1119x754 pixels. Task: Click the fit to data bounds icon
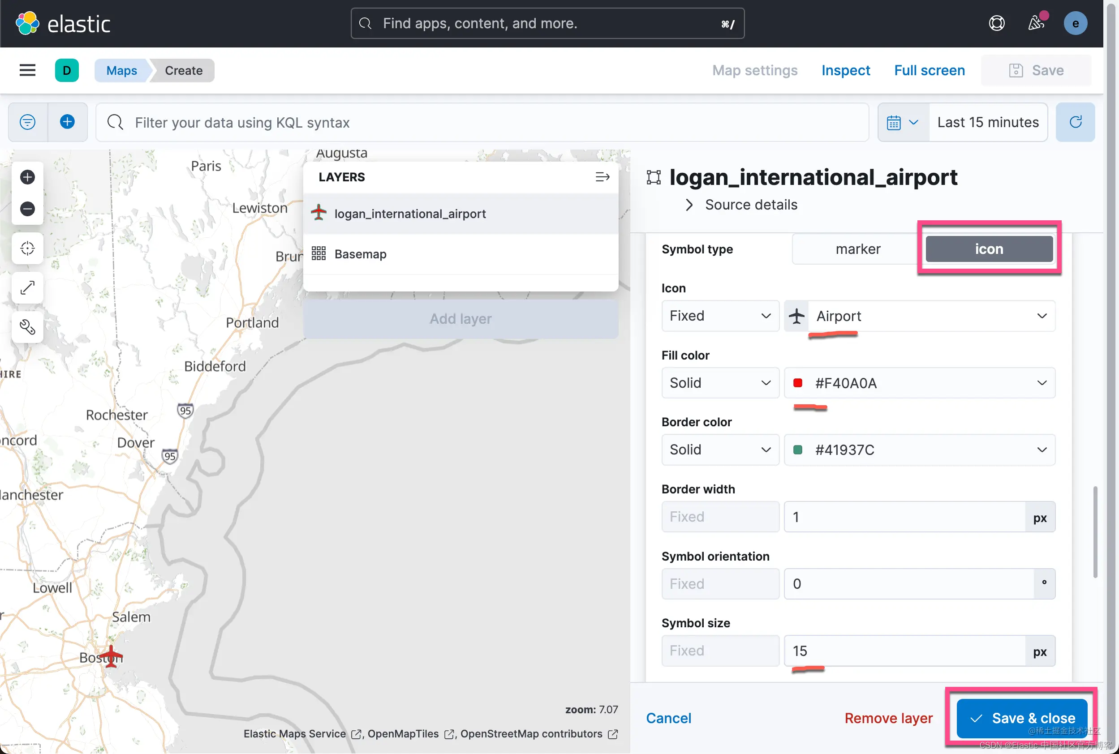(x=27, y=248)
